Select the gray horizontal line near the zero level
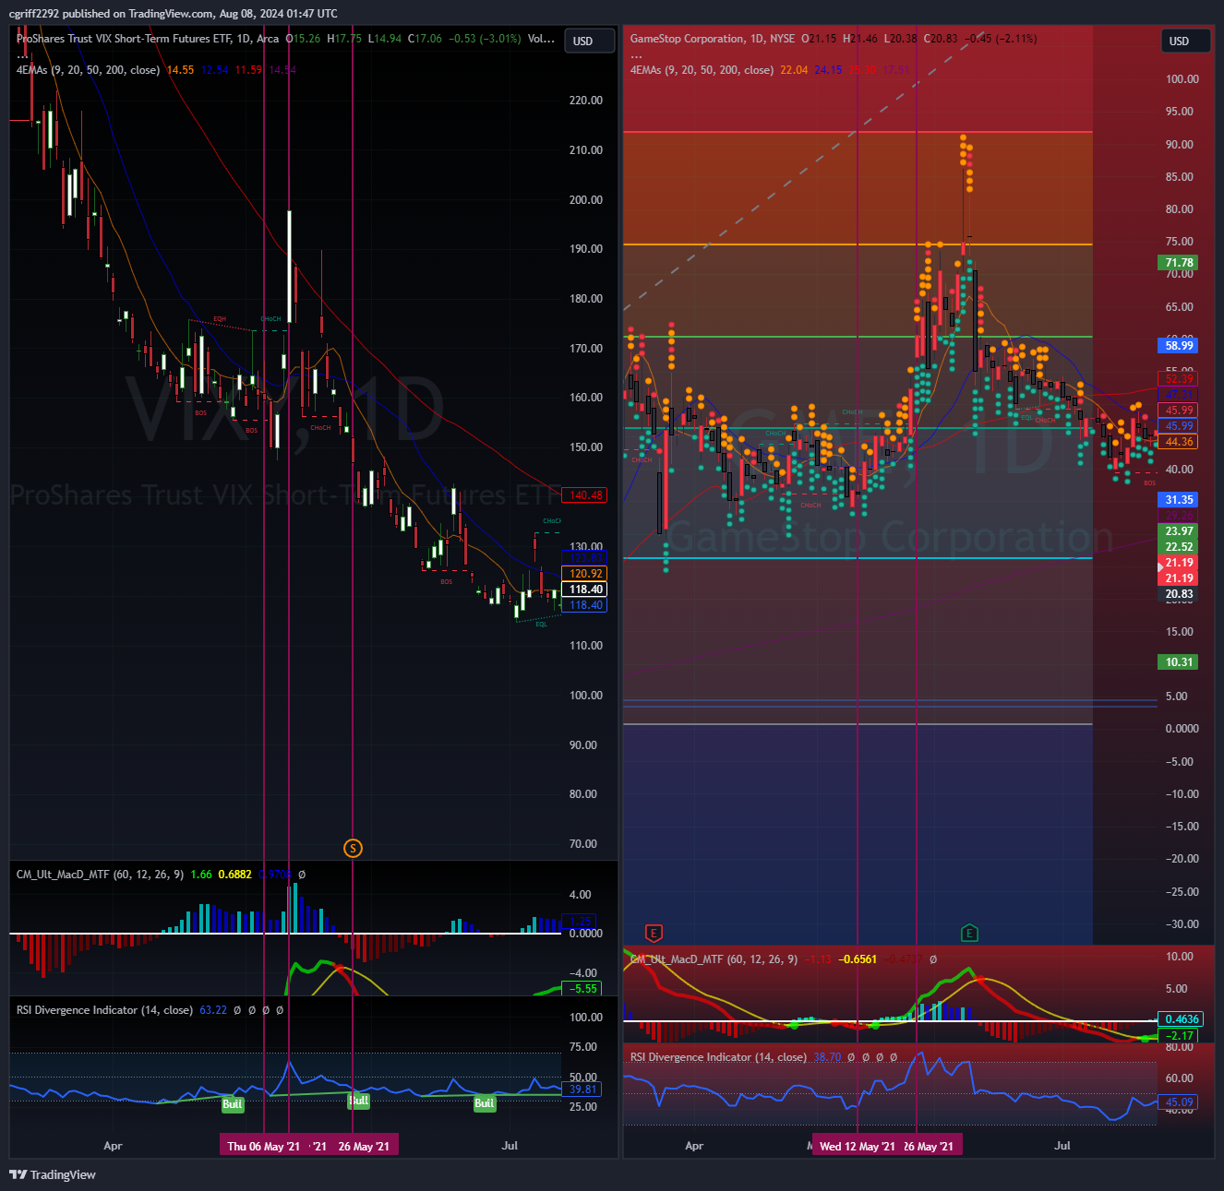 [858, 724]
